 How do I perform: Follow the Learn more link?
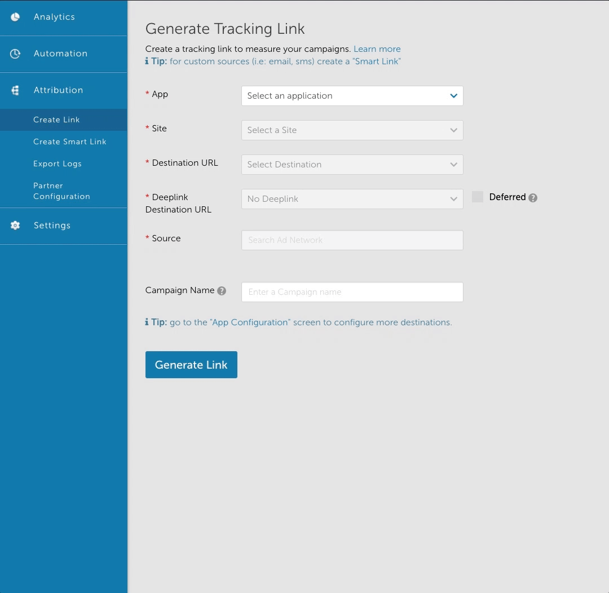click(377, 49)
